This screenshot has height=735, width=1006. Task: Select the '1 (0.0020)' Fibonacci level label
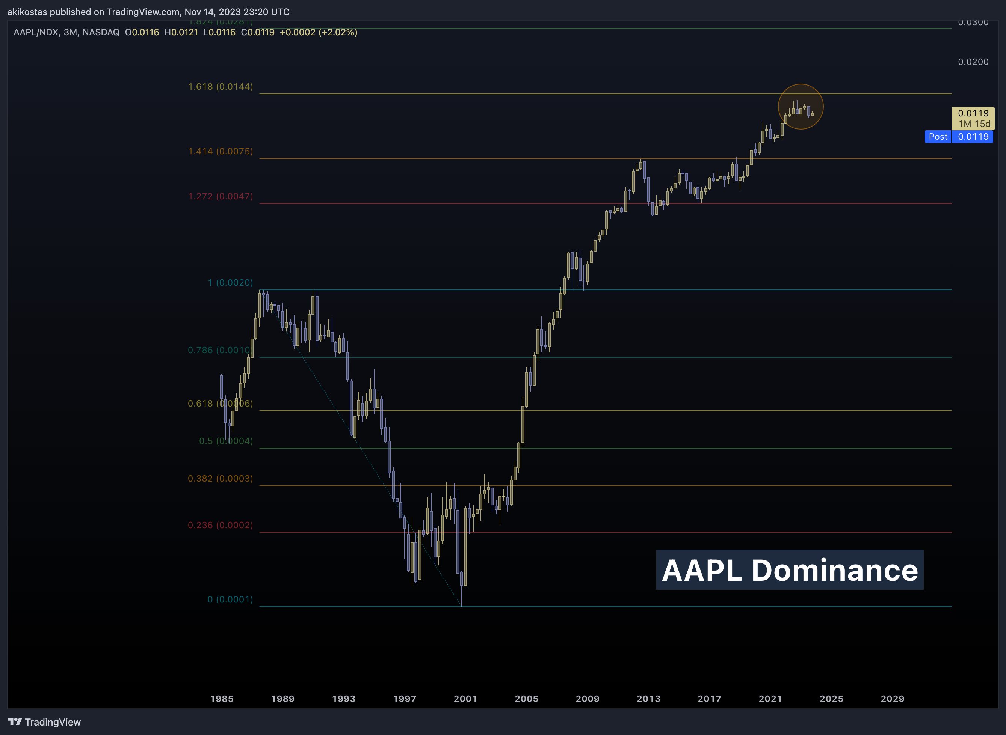coord(230,283)
